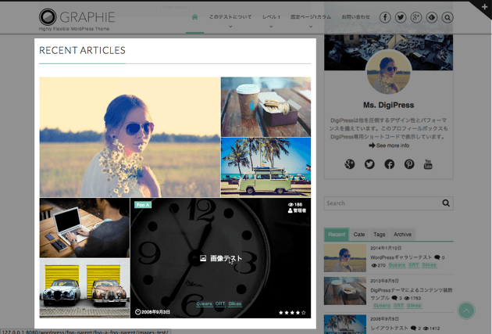Open the header search icon

[x=447, y=17]
